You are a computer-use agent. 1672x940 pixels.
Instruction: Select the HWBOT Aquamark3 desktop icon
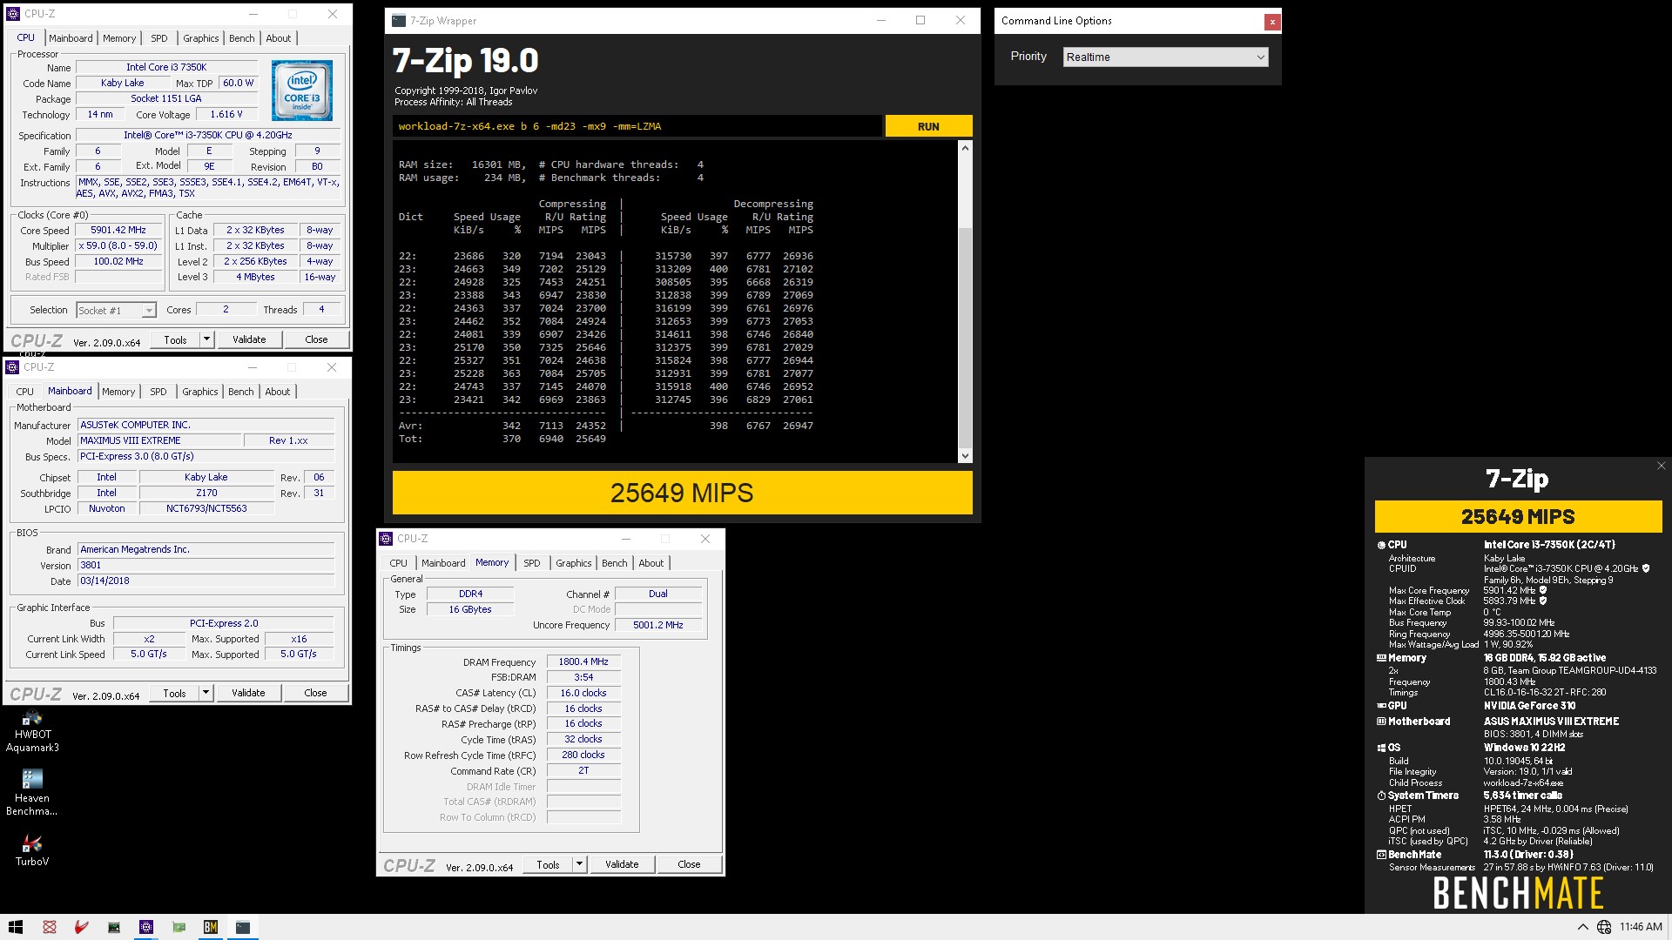pyautogui.click(x=32, y=729)
